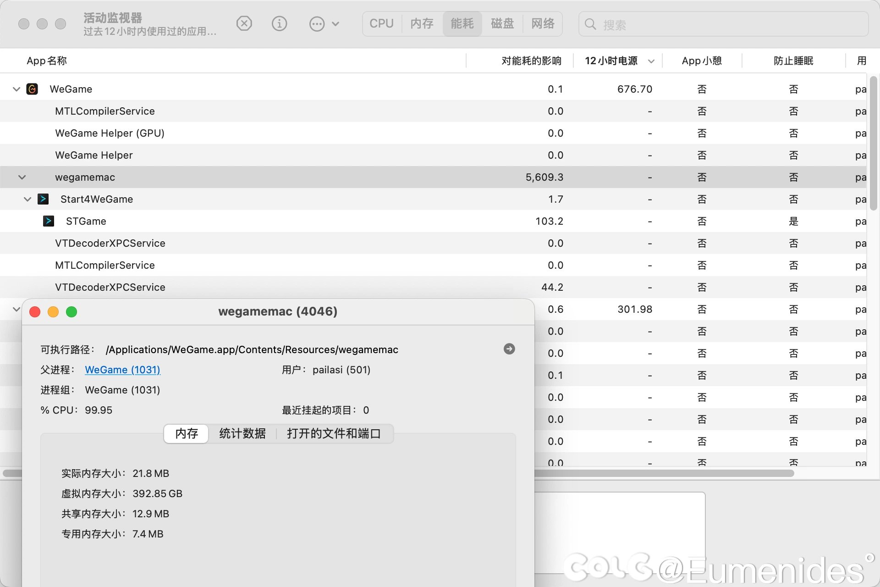Click the Start4WeGame process icon

tap(43, 199)
